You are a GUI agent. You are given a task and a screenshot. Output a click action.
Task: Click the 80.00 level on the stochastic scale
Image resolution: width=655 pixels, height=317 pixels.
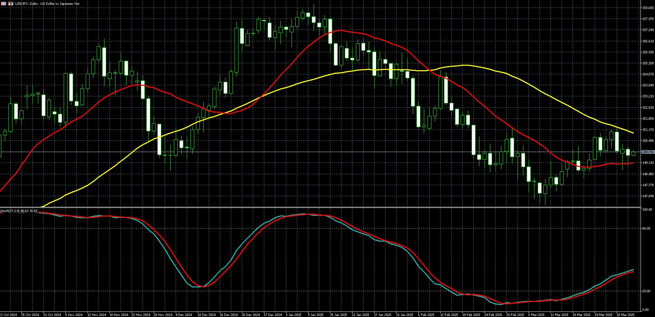pos(646,229)
